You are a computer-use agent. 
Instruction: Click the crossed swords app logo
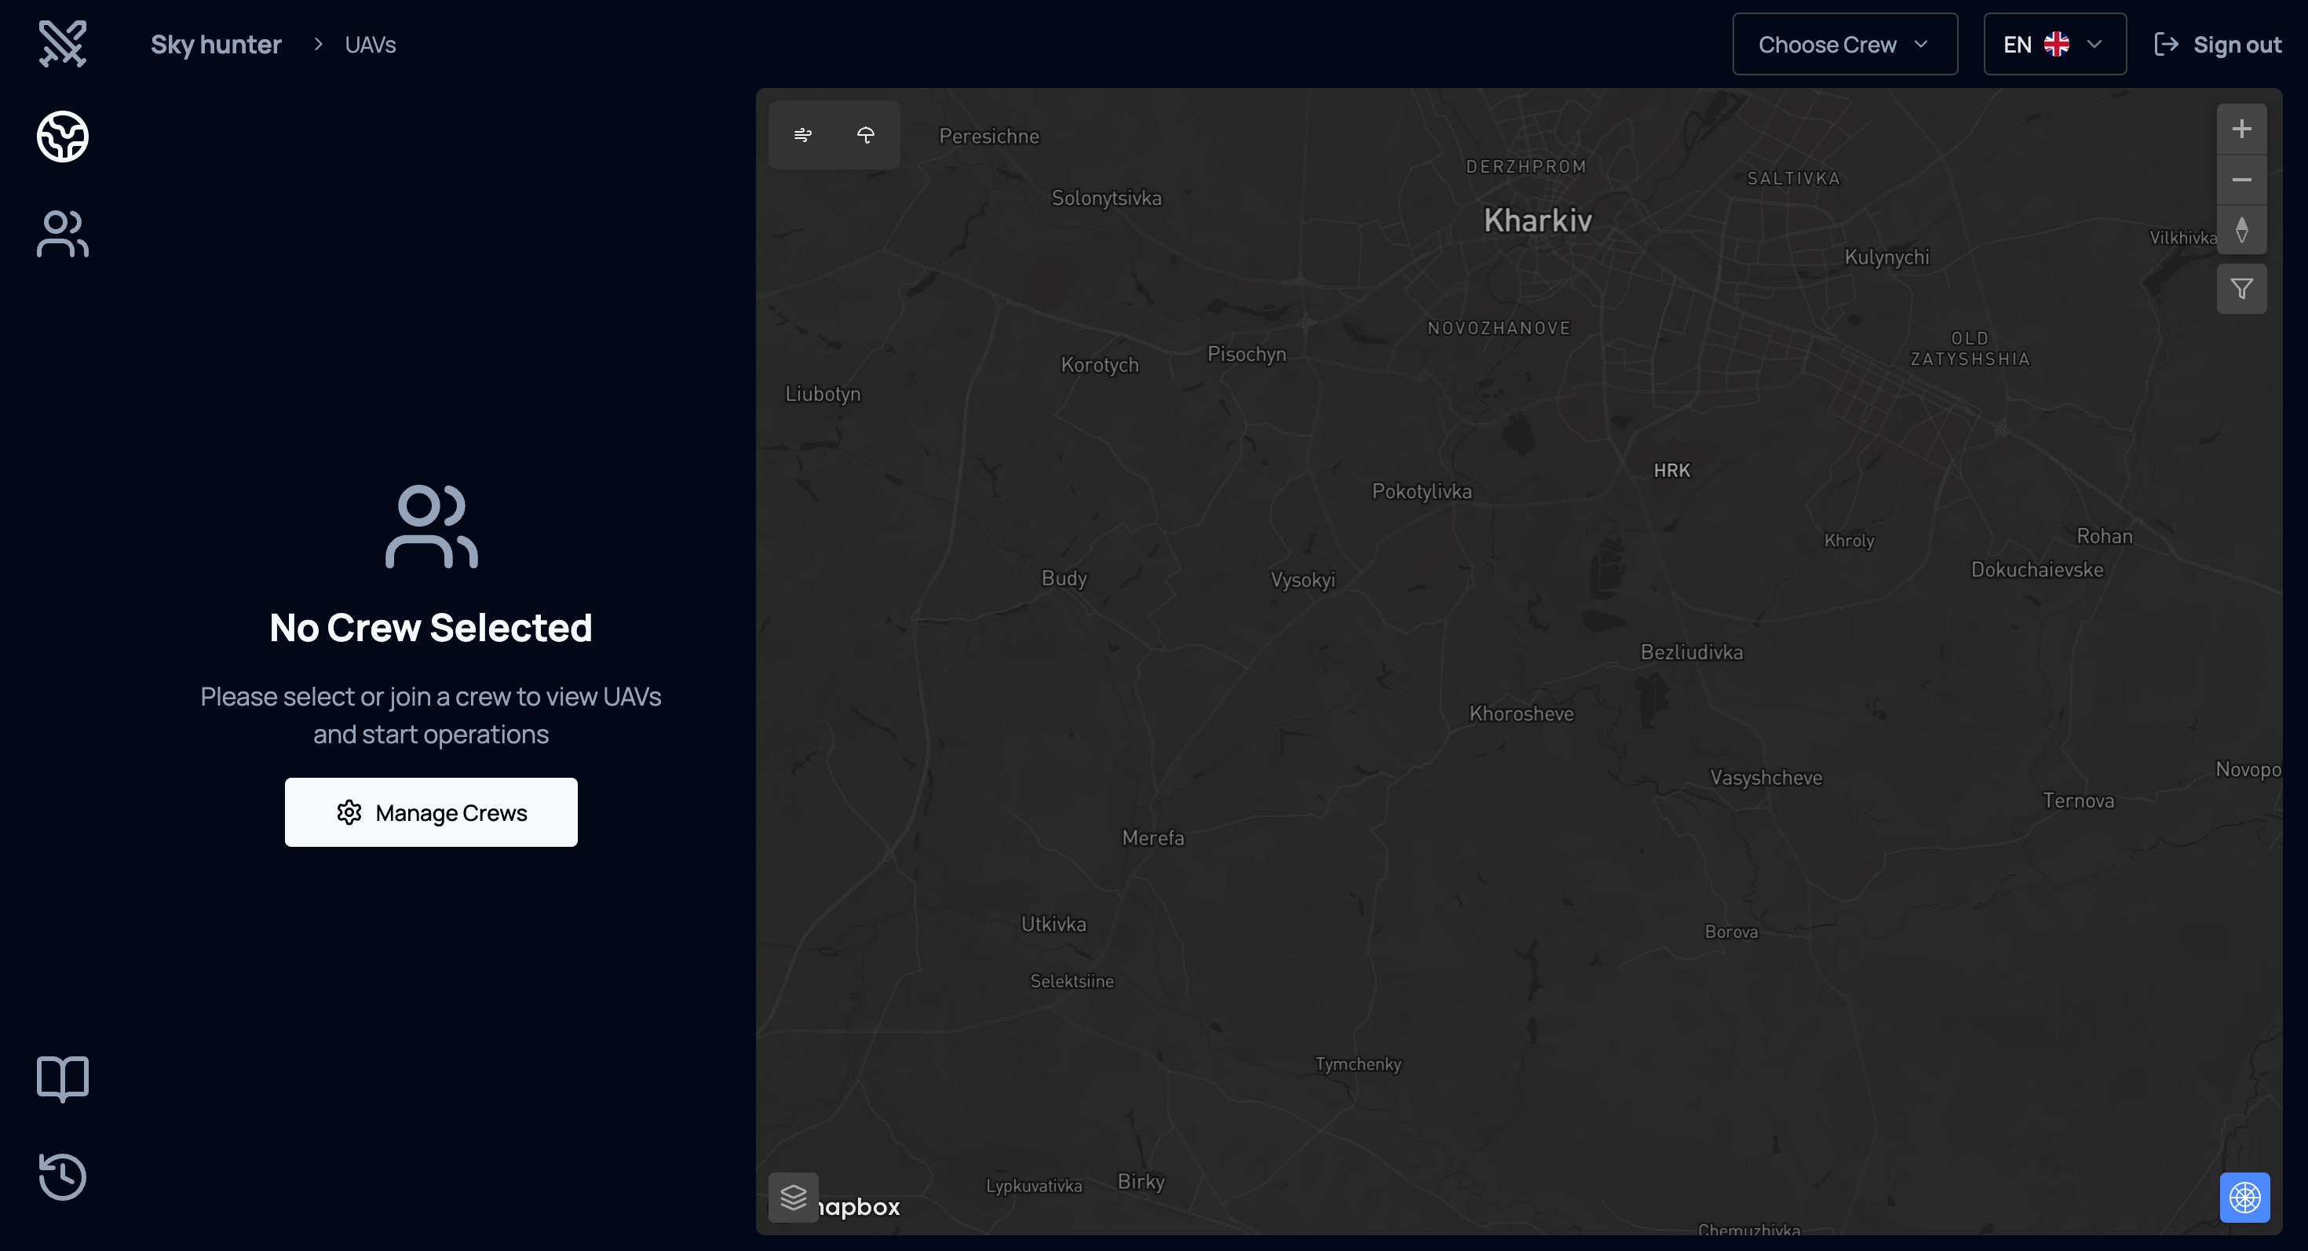coord(63,43)
